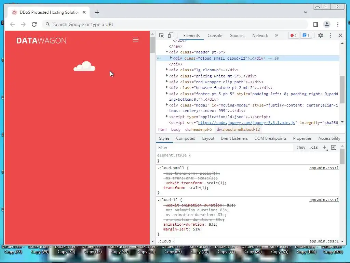Image resolution: width=350 pixels, height=263 pixels.
Task: Toggle the Chrome side panel icon
Action: click(315, 24)
